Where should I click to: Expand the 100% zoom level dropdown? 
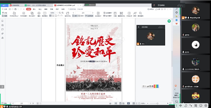[x=57, y=13]
